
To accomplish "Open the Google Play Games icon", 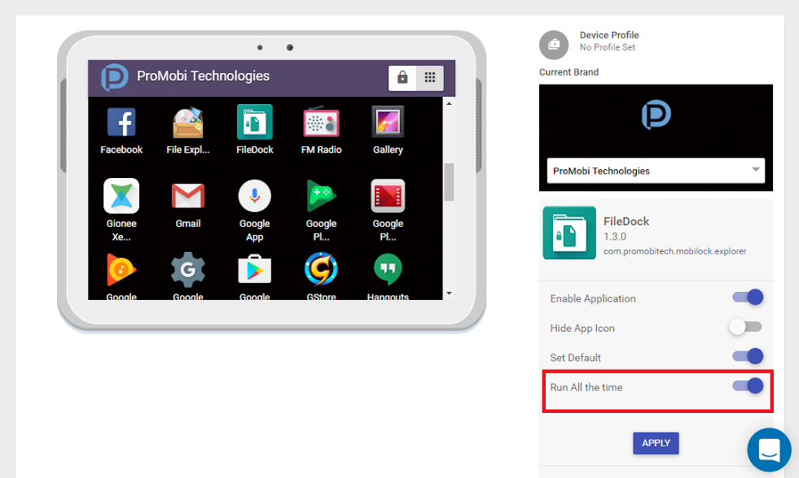I will (x=321, y=196).
